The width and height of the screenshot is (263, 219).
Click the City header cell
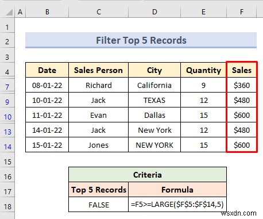click(154, 70)
